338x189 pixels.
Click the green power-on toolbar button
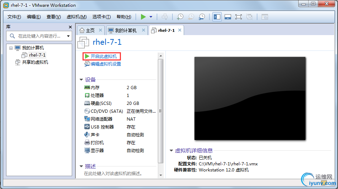(144, 17)
